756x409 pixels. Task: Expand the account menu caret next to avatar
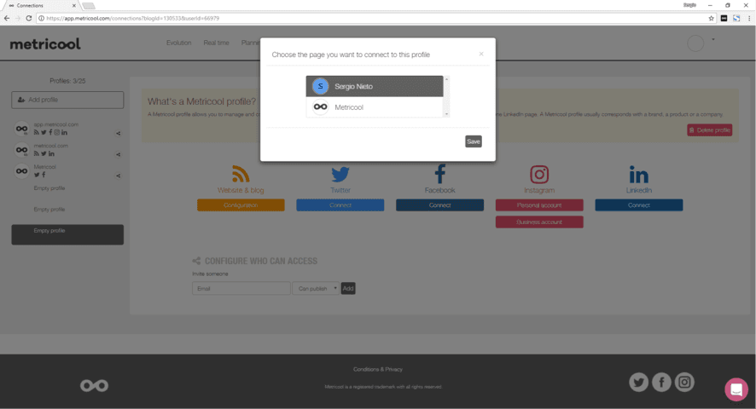(x=713, y=39)
